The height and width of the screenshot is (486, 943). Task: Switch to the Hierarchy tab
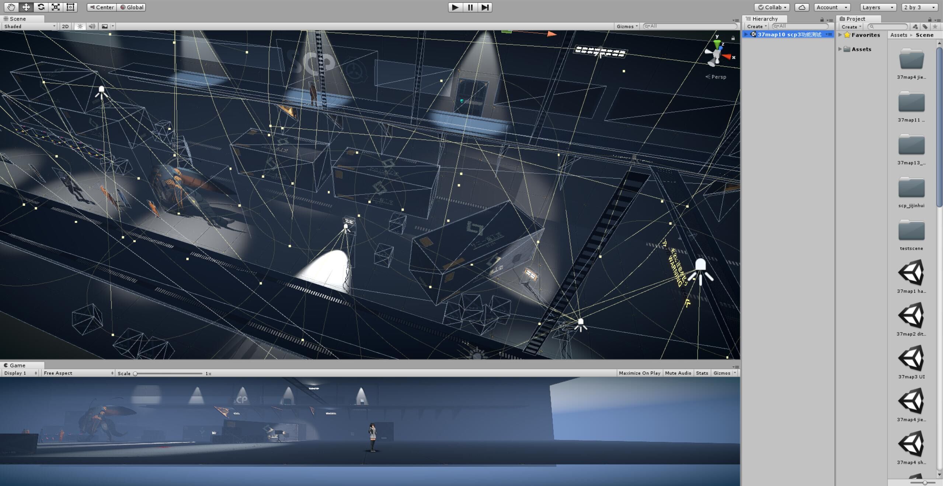(x=765, y=19)
